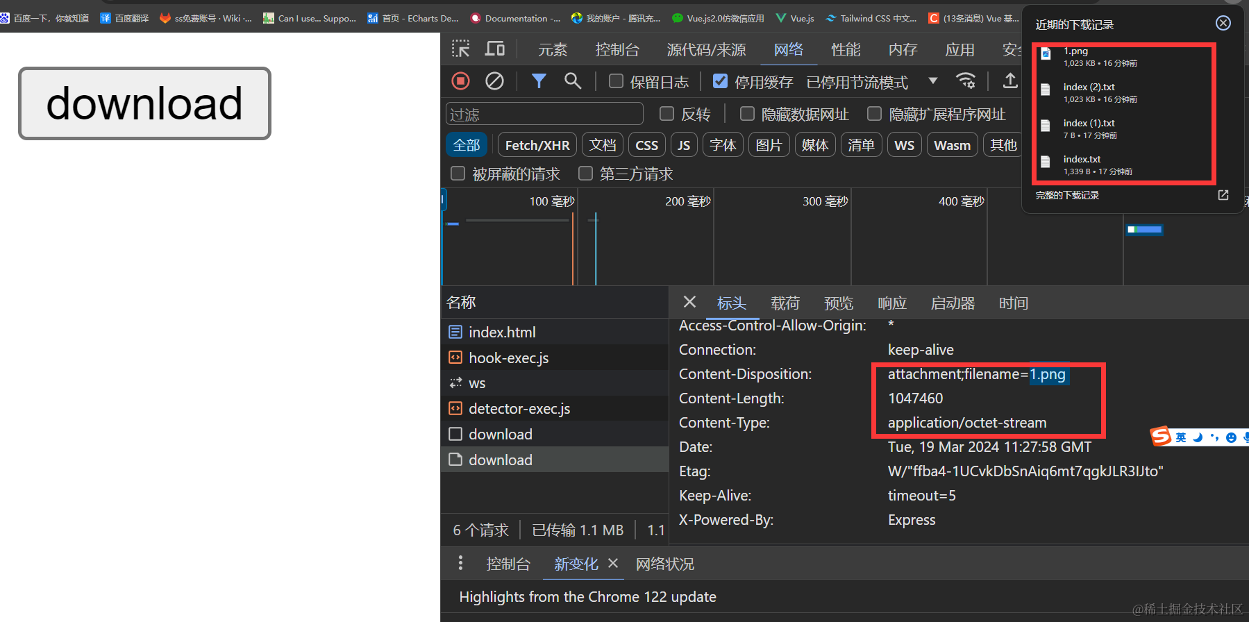1249x622 pixels.
Task: Toggle 隐藏数据网址 checkbox
Action: point(747,113)
